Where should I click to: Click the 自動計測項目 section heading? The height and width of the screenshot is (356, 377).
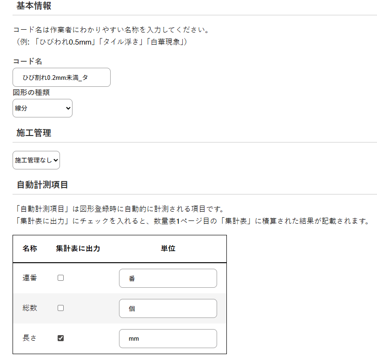coord(42,185)
